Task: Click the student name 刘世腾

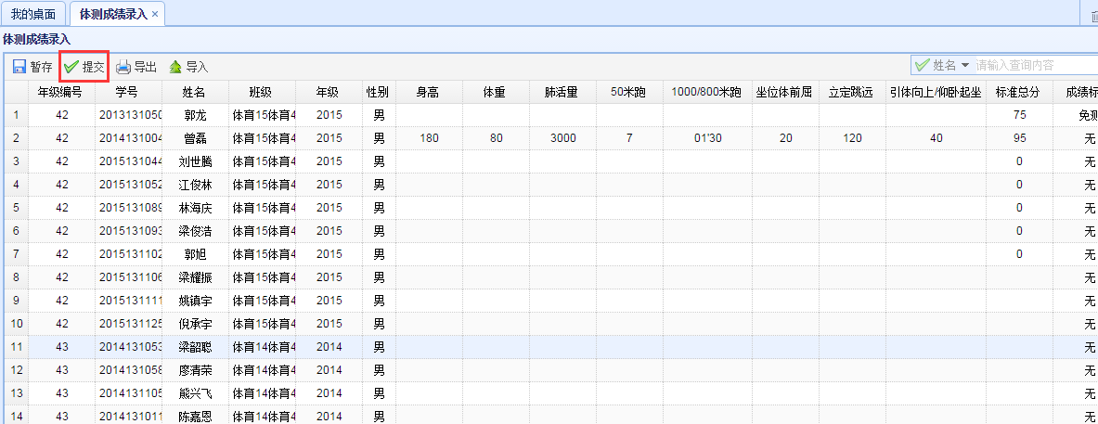Action: pos(195,161)
